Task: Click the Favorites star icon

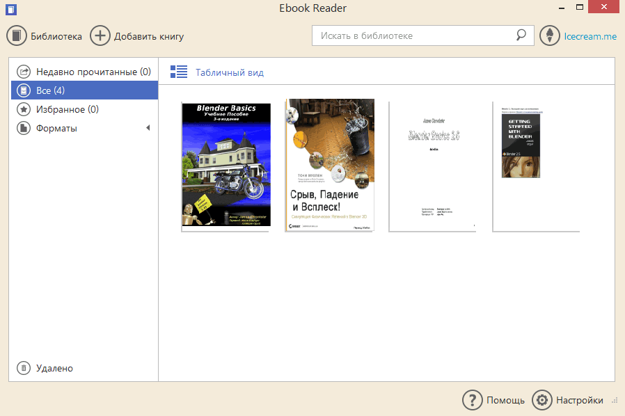Action: coord(24,109)
